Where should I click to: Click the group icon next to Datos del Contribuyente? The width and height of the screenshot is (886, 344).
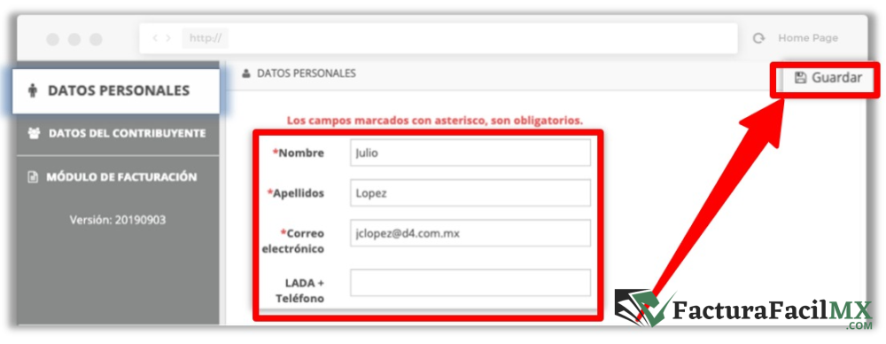tap(34, 134)
